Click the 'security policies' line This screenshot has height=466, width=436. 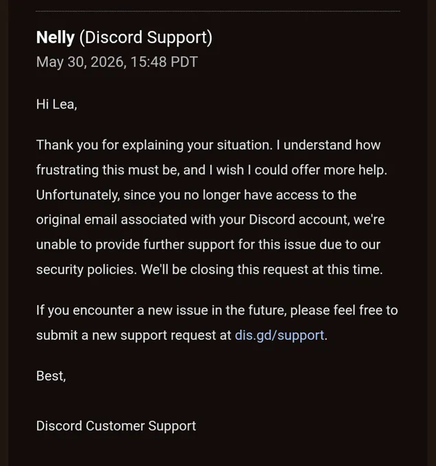pyautogui.click(x=209, y=269)
